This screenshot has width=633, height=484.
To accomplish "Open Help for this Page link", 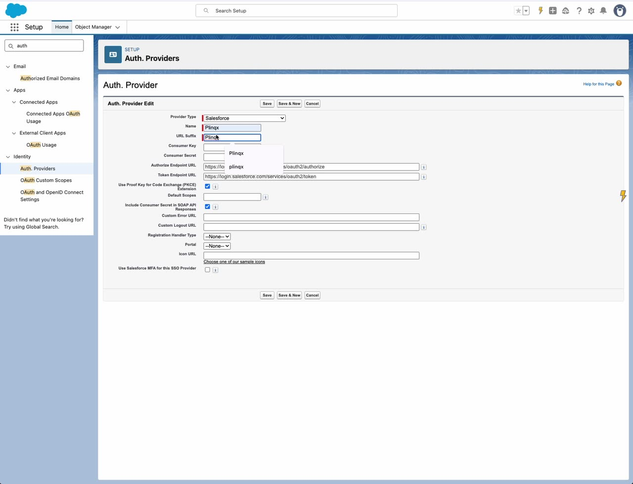I will (x=598, y=84).
